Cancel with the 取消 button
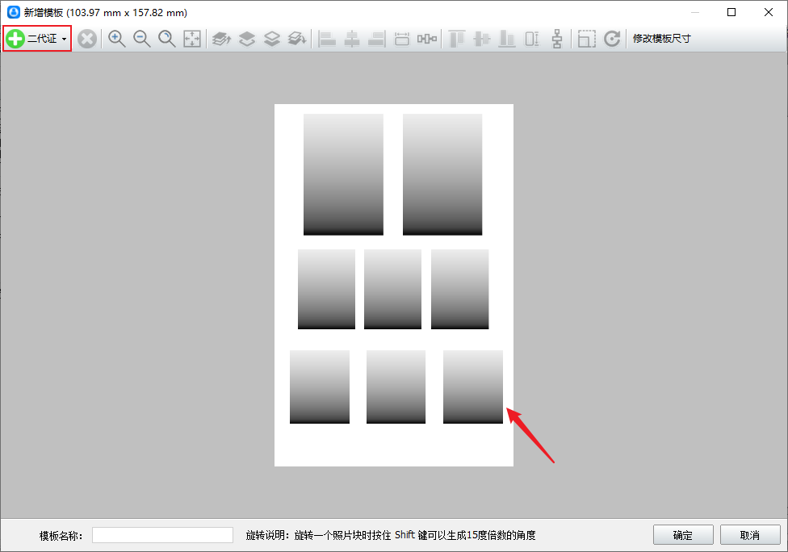 [750, 535]
